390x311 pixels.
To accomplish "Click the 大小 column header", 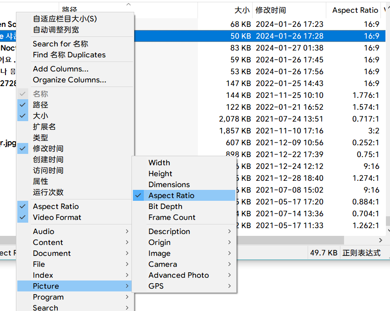I will pyautogui.click(x=242, y=10).
